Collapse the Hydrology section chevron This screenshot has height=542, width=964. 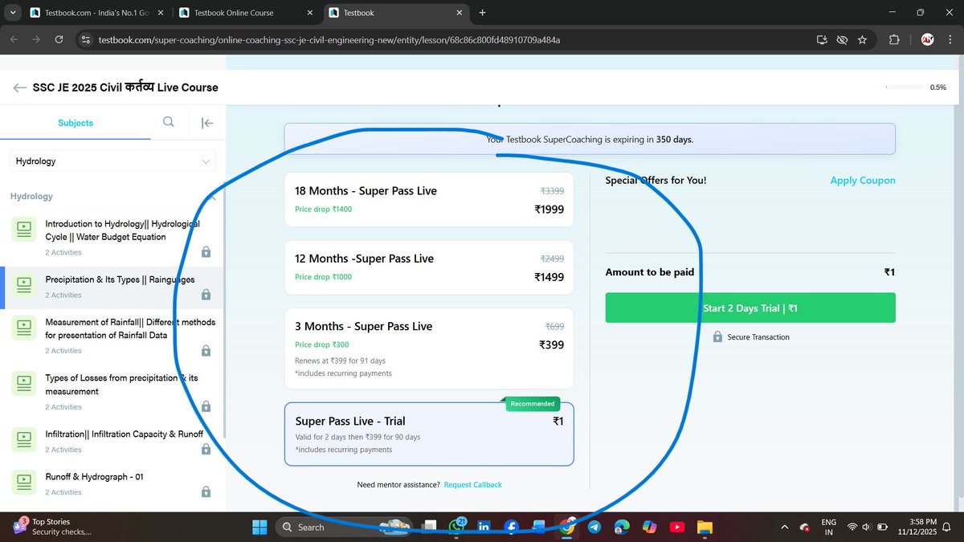pos(212,196)
